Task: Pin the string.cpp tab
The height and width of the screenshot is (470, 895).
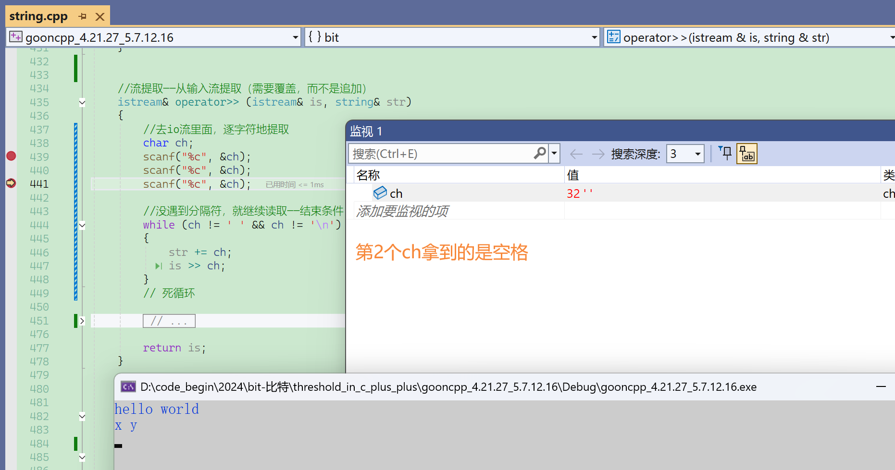Action: [83, 17]
